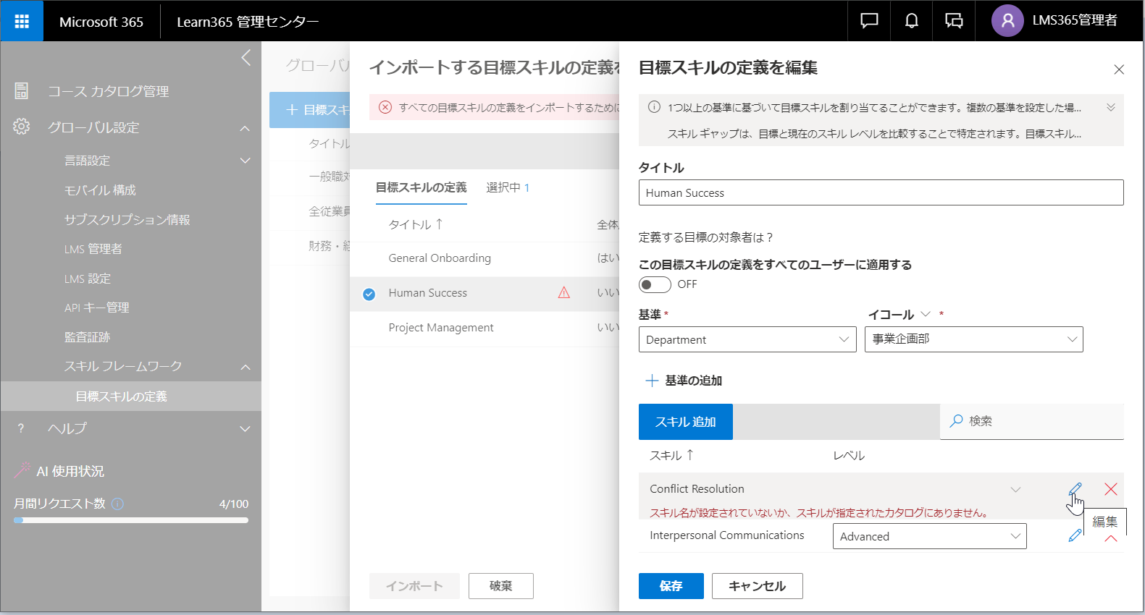The width and height of the screenshot is (1145, 615).
Task: Toggle apply definition to all users switch
Action: coord(655,284)
